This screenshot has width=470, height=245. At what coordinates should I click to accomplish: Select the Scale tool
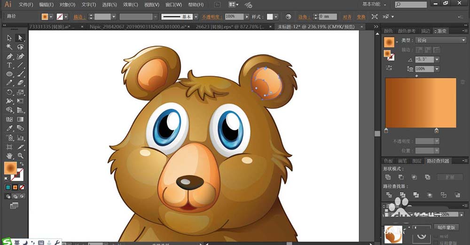(20, 92)
